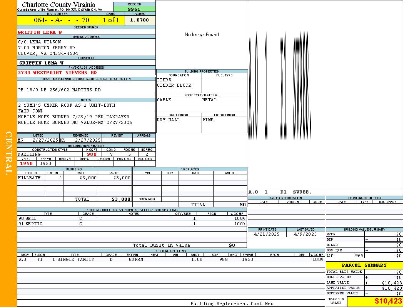Click the orange CENTRAL side banner
Image resolution: width=404 pixels, height=307 pixels.
pyautogui.click(x=8, y=153)
